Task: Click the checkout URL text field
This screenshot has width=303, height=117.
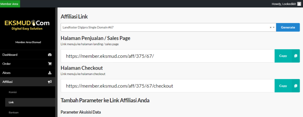Action: tap(167, 86)
